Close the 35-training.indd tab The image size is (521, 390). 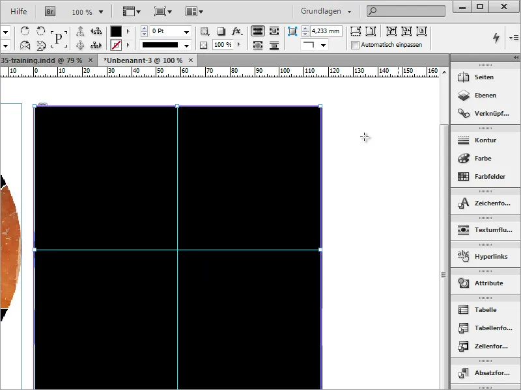click(91, 60)
